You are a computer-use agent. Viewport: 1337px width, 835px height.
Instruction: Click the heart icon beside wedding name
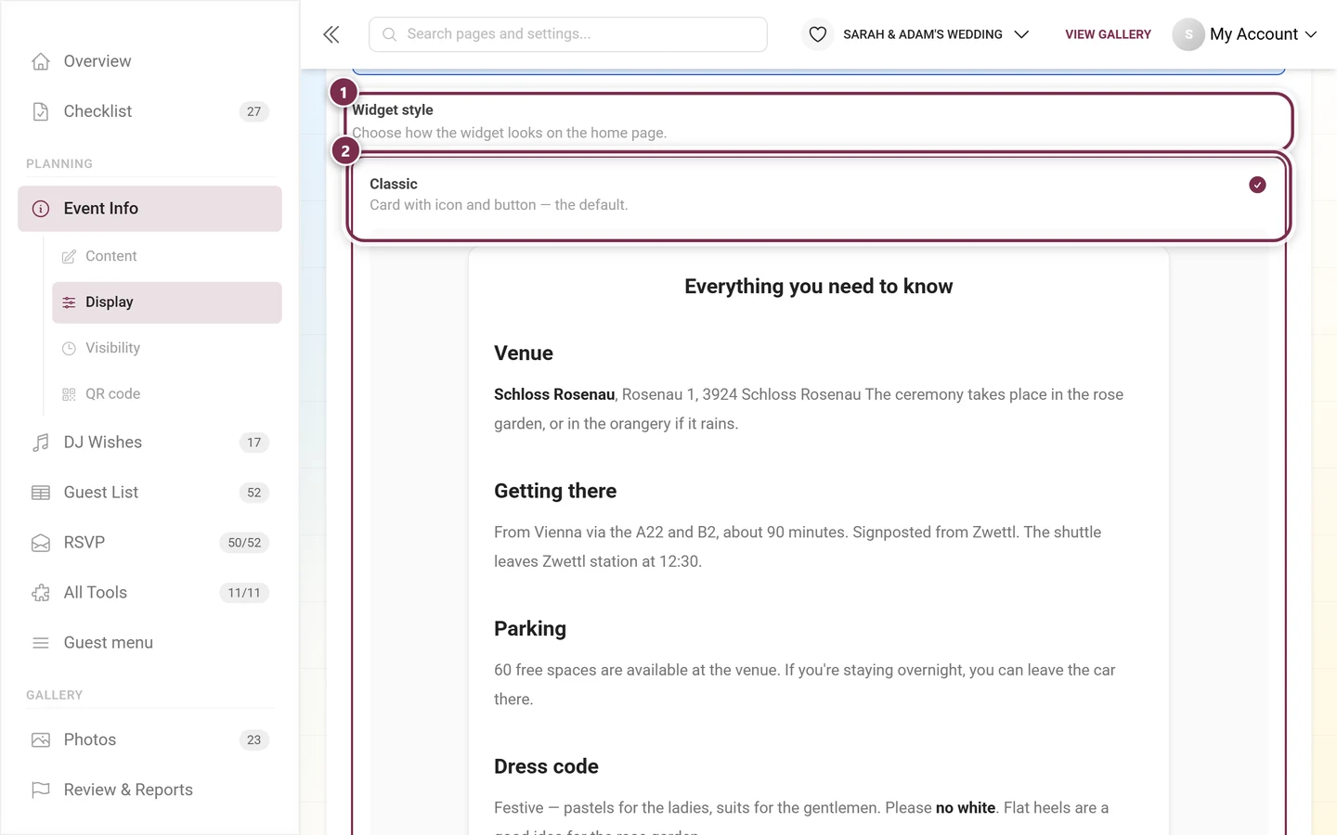coord(818,34)
